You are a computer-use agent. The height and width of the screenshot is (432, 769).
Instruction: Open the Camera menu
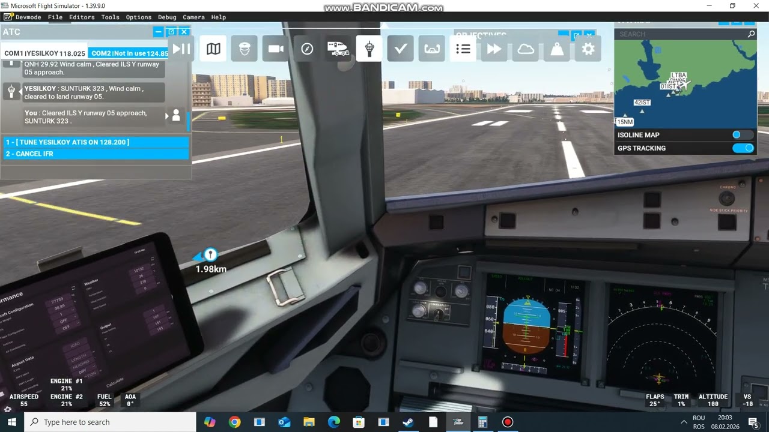(194, 17)
